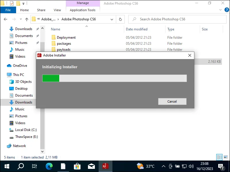Open the Mail app in the taskbar
This screenshot has height=172, width=230.
coord(91,166)
